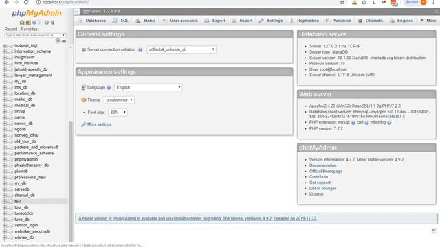Viewport: 440px width, 247px height.
Task: Select performance_schema database
Action: click(x=34, y=154)
